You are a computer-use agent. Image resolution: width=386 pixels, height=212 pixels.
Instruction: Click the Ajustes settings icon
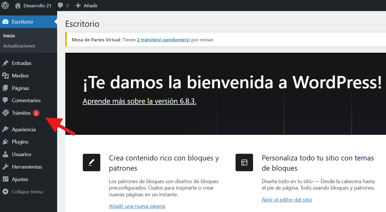5,179
